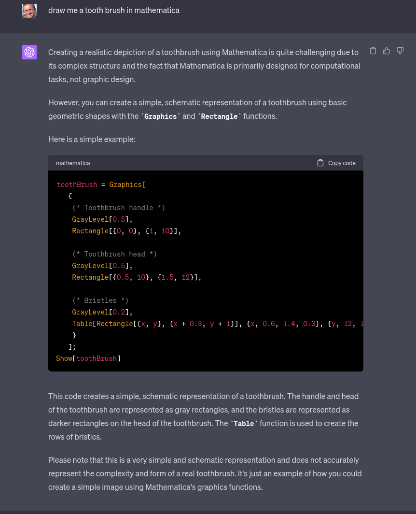Image resolution: width=416 pixels, height=514 pixels.
Task: Click the Toothbrush handle comment in code
Action: [x=119, y=208]
